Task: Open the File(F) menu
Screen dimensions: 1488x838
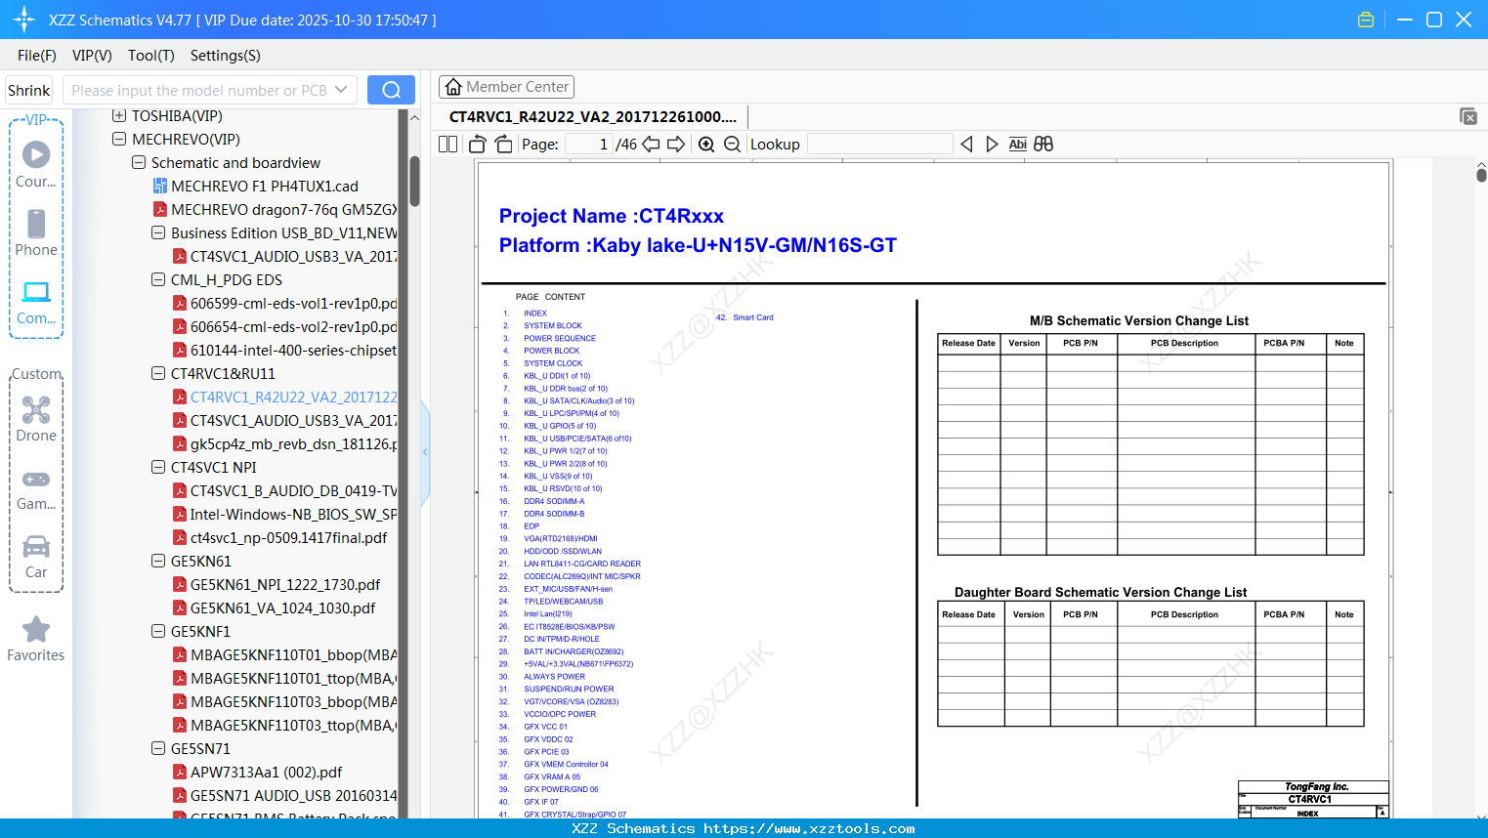Action: click(37, 56)
